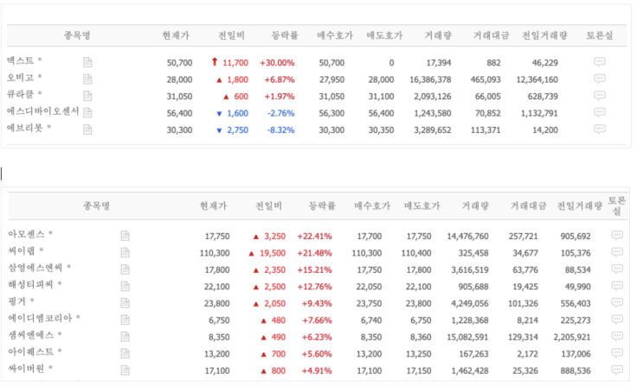Open document icon next to 핑거

[x=125, y=303]
